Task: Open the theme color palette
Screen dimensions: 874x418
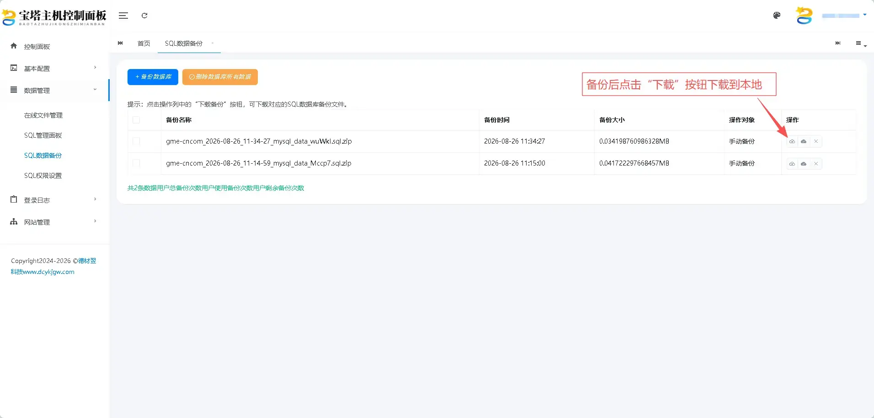Action: pyautogui.click(x=777, y=16)
